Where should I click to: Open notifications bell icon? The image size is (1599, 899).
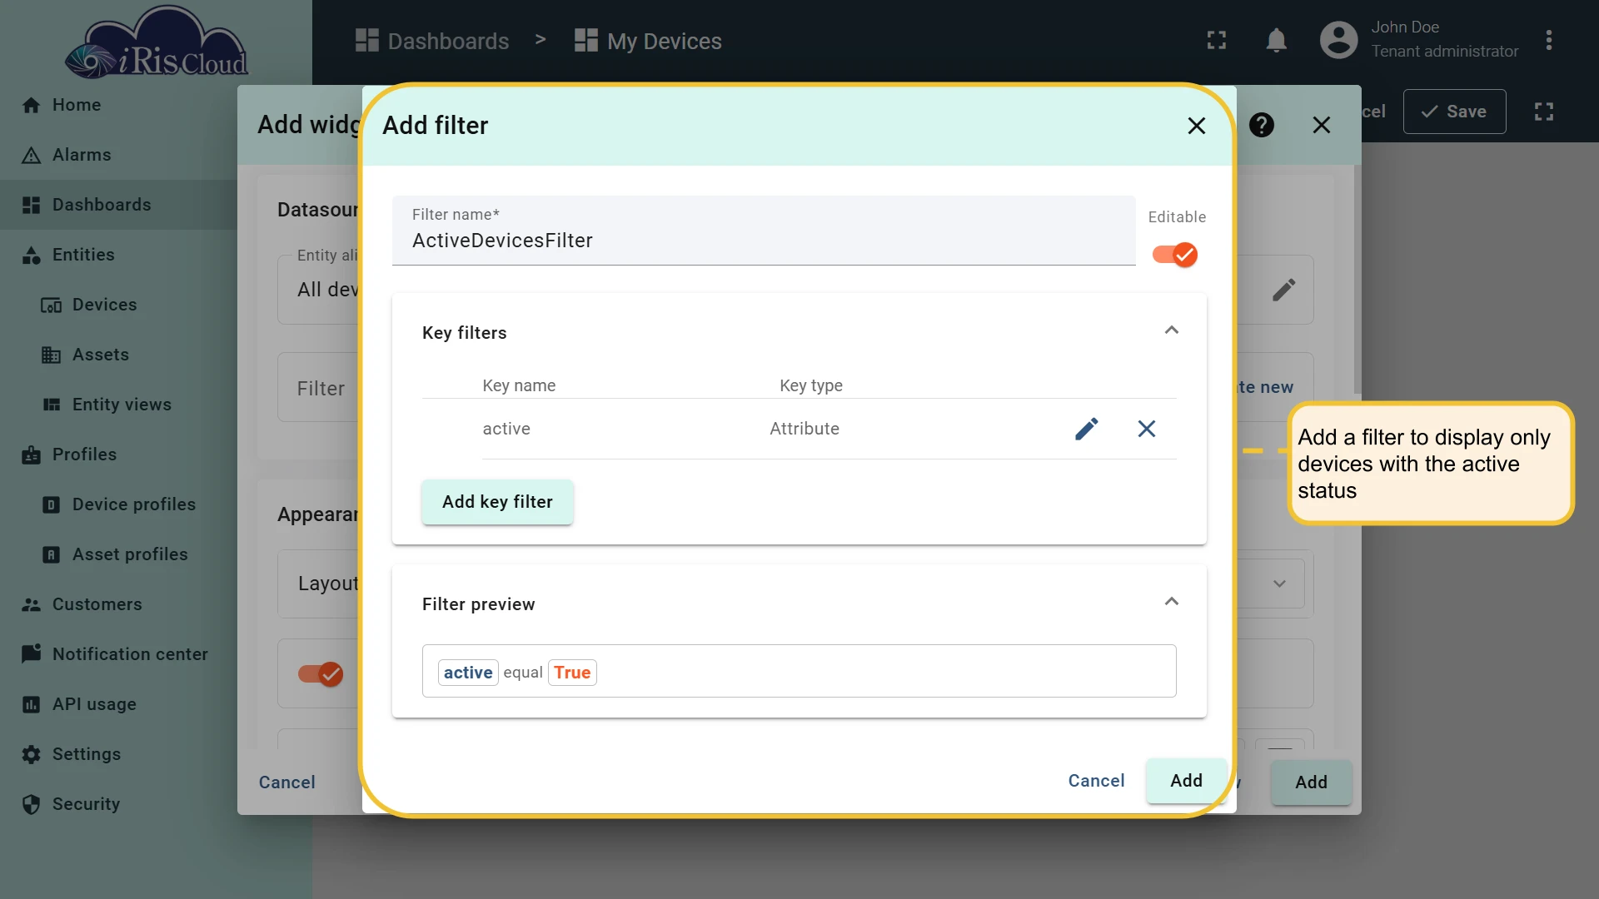(x=1276, y=40)
